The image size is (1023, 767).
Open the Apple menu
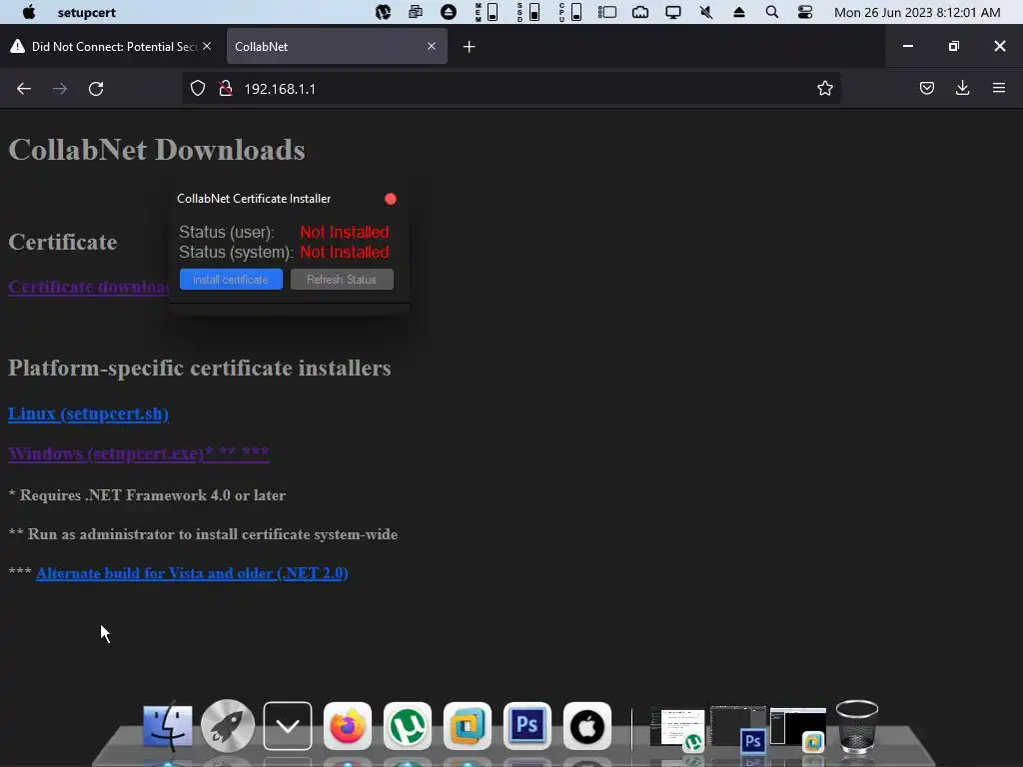pos(29,12)
